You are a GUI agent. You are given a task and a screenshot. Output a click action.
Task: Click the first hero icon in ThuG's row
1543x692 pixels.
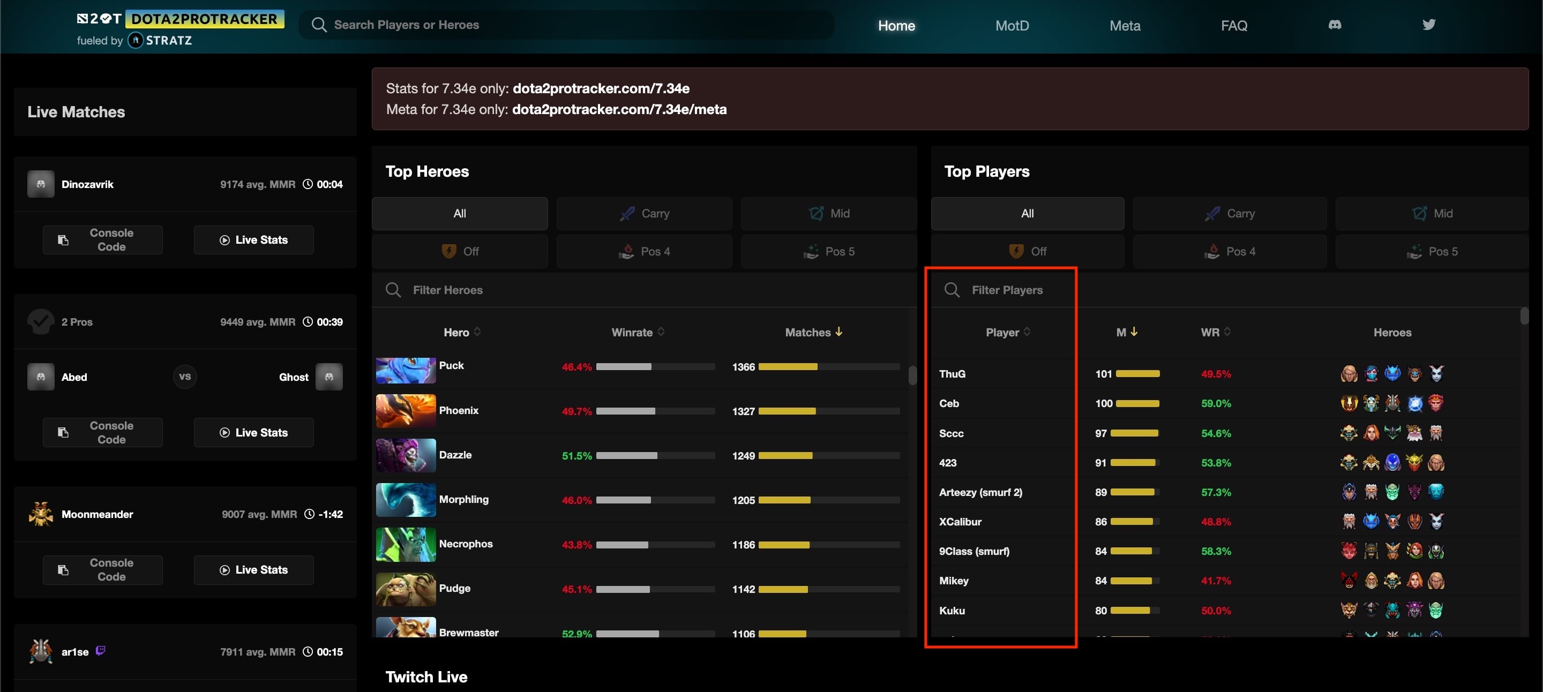(1349, 374)
